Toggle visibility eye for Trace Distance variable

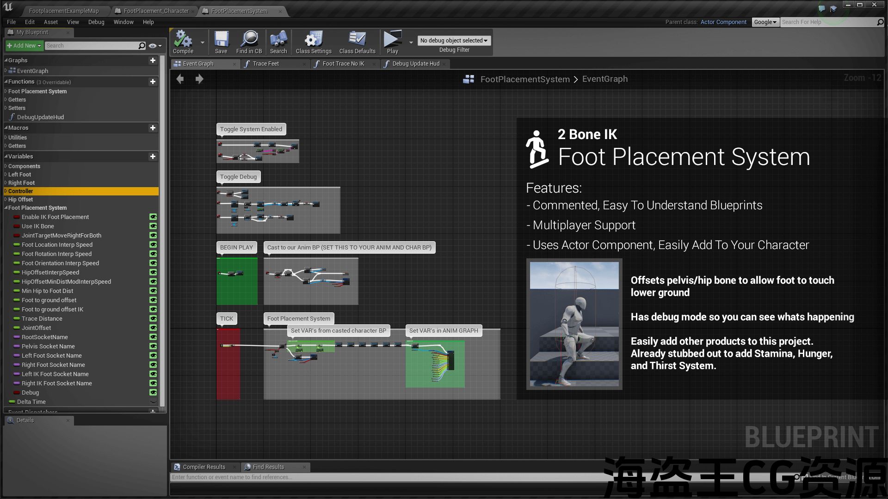pyautogui.click(x=153, y=319)
